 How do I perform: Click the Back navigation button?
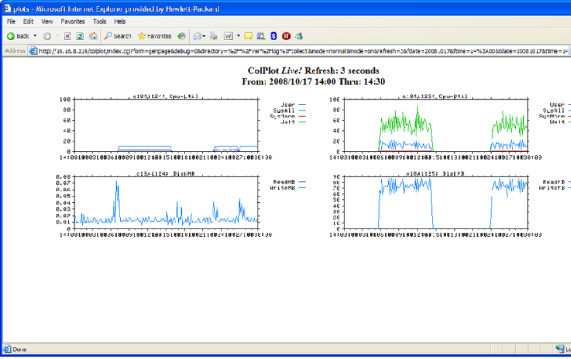[17, 36]
